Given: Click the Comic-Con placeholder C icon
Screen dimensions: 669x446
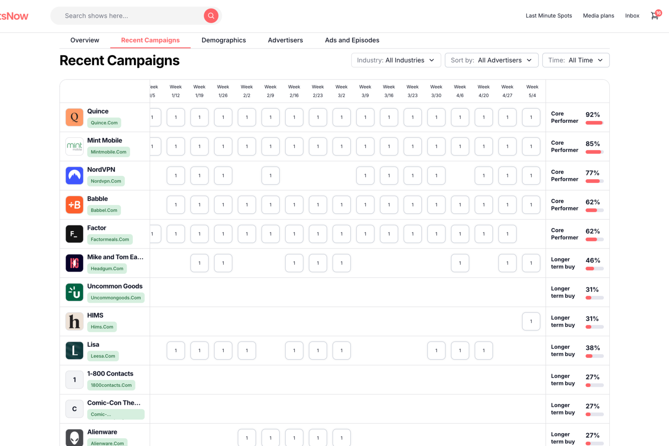Looking at the screenshot, I should point(75,409).
